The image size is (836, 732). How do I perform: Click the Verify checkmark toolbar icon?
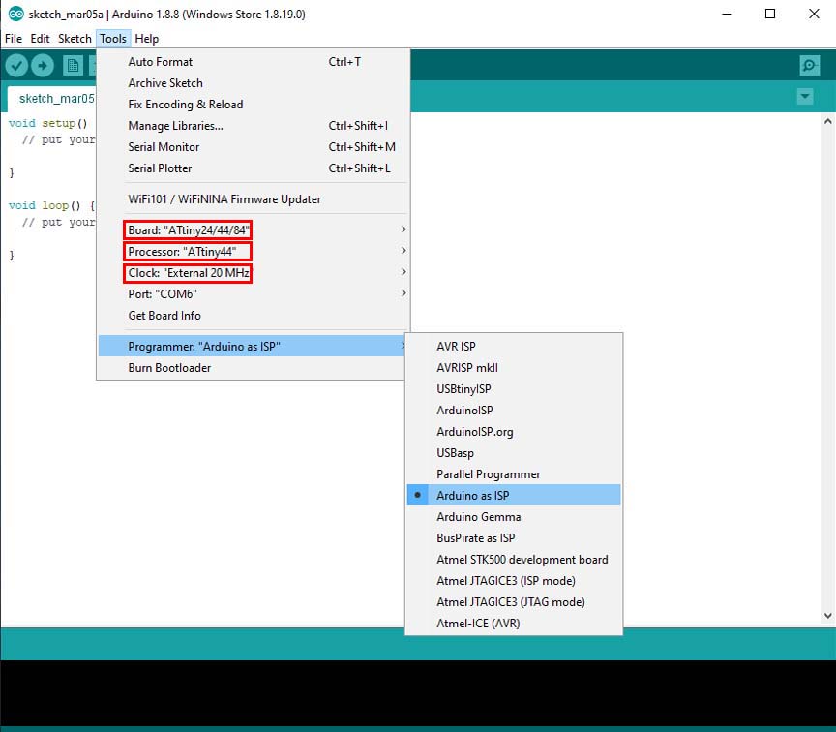tap(16, 66)
